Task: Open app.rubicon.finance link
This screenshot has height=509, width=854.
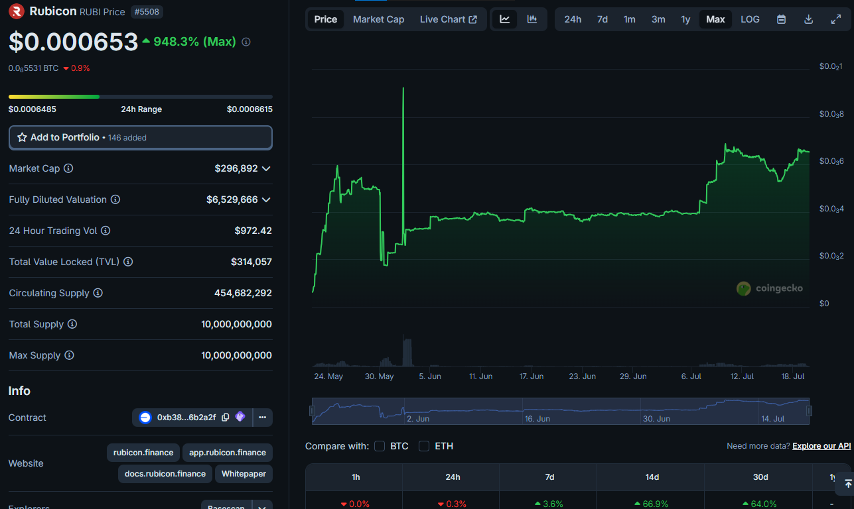Action: coord(228,453)
